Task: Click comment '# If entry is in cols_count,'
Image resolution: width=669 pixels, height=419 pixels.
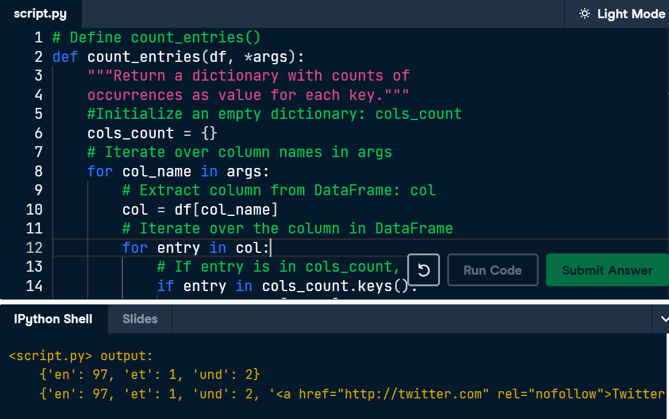Action: tap(279, 267)
